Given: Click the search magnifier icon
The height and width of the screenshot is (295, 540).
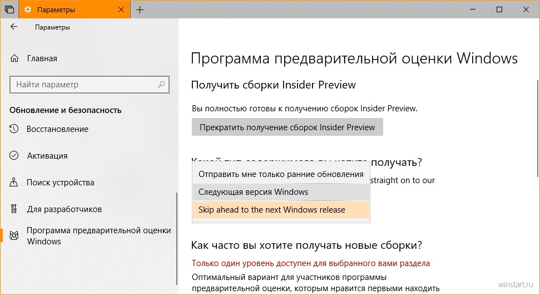Looking at the screenshot, I should tap(161, 85).
